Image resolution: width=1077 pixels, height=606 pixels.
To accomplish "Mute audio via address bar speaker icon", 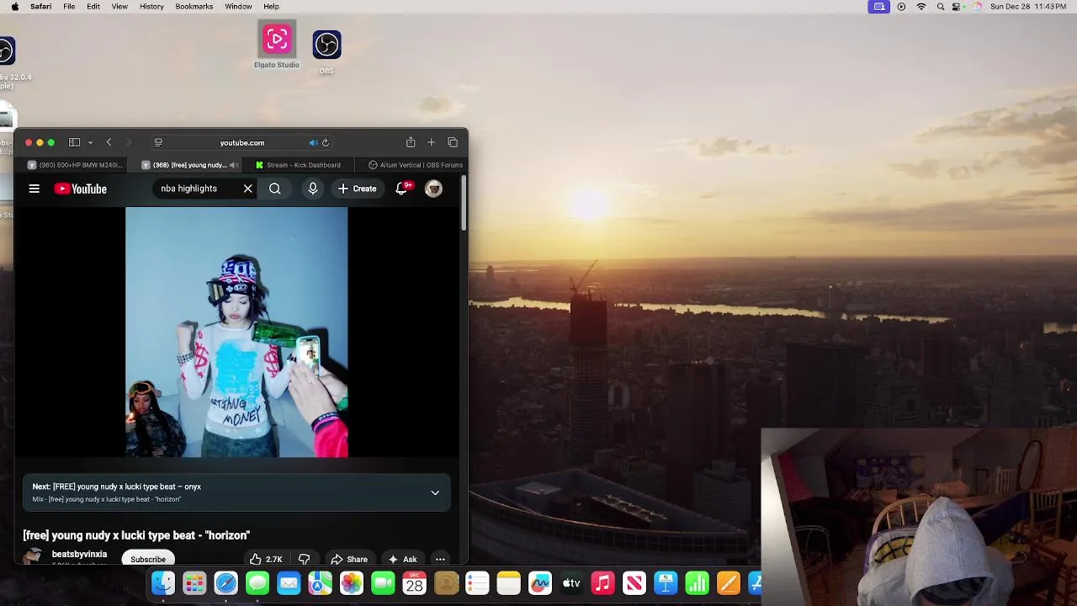I will (313, 142).
